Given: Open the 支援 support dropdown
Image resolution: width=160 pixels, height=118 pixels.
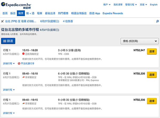Looking at the screenshot, I should (143, 5).
